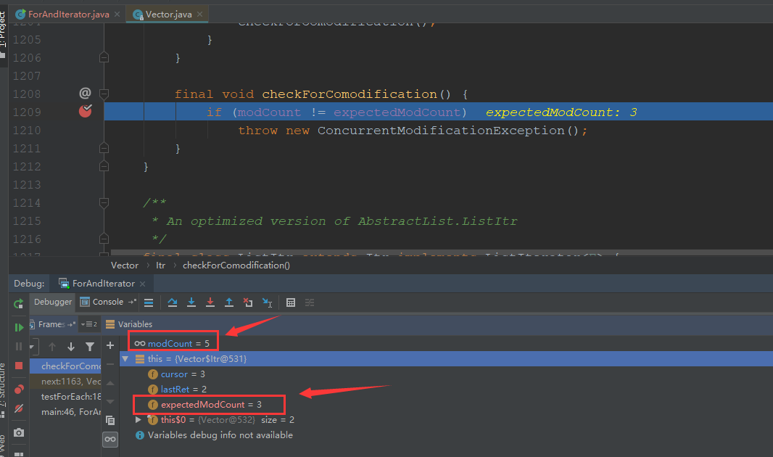This screenshot has width=773, height=457.
Task: Click the Run to Cursor icon
Action: (x=266, y=302)
